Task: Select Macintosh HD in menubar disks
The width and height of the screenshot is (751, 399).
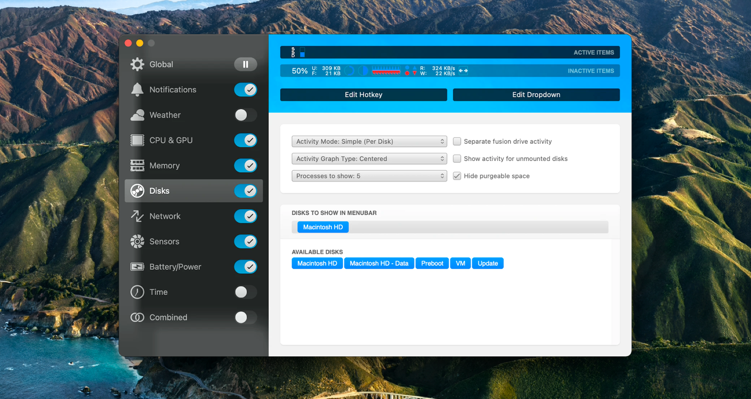Action: pyautogui.click(x=323, y=227)
